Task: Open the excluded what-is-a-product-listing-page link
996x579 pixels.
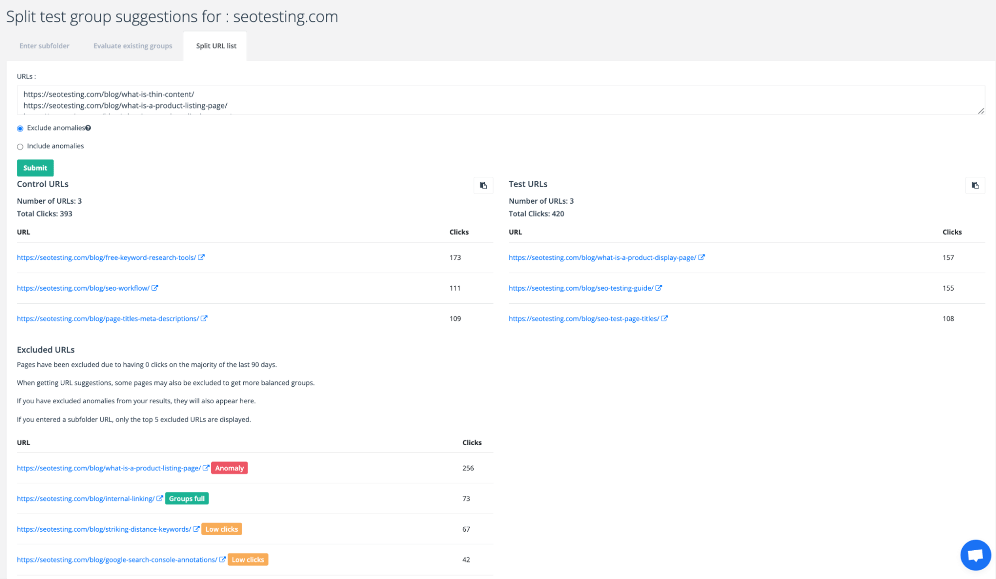Action: click(x=109, y=468)
